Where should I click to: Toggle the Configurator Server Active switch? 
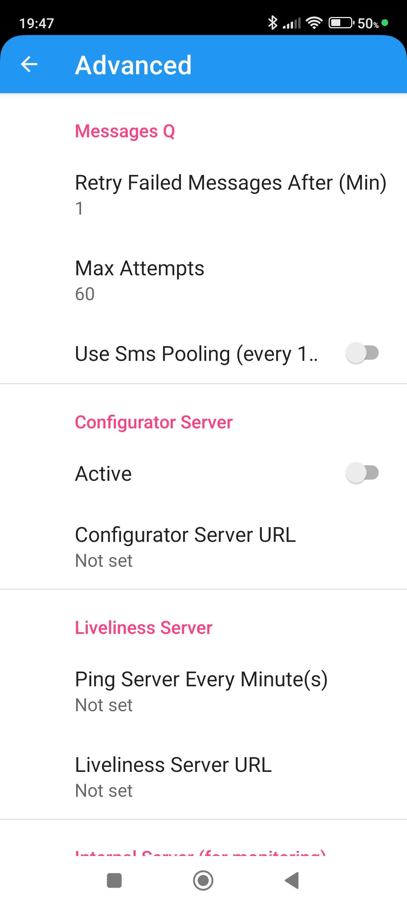362,473
